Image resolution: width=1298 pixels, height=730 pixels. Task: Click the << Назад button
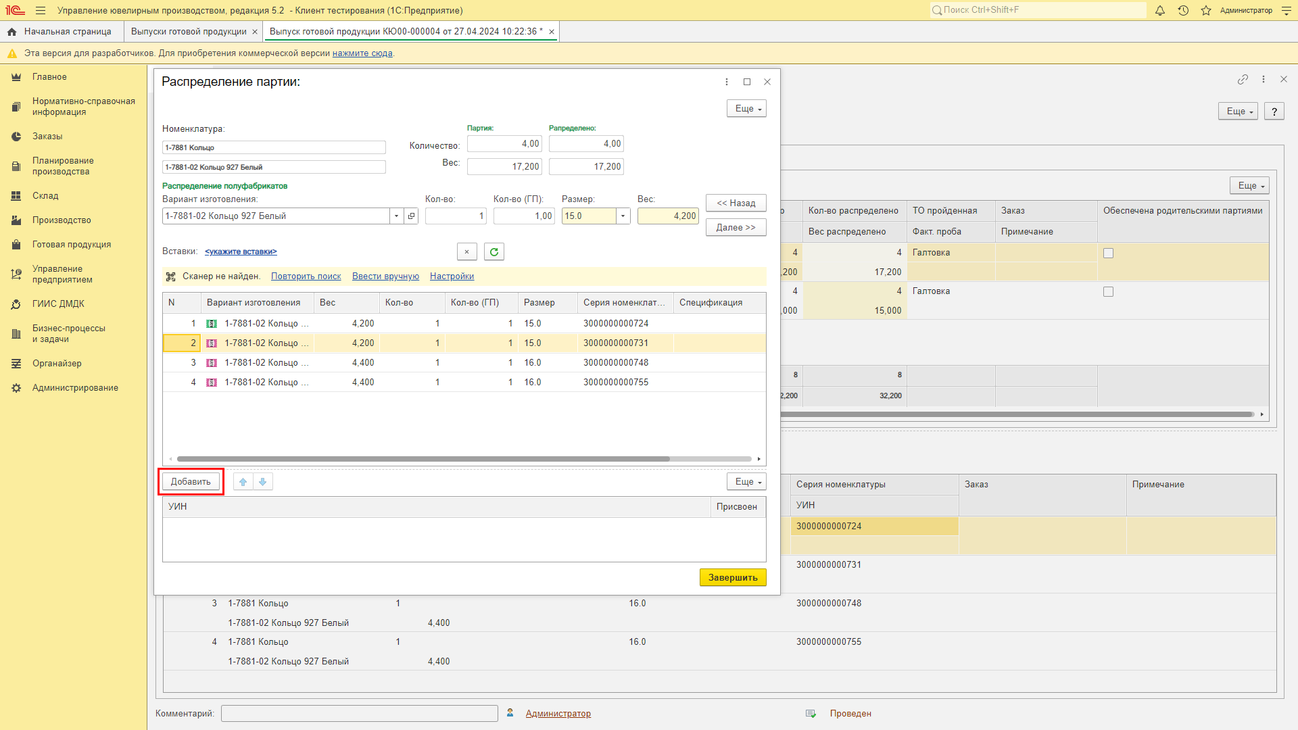(x=736, y=203)
